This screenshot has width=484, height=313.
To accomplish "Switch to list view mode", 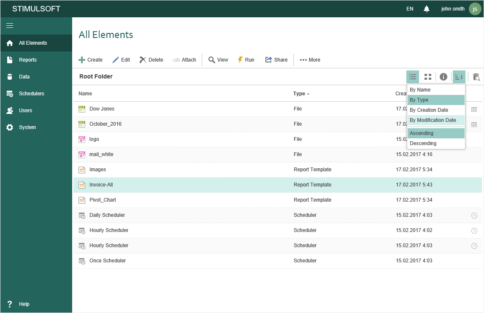I will [413, 77].
